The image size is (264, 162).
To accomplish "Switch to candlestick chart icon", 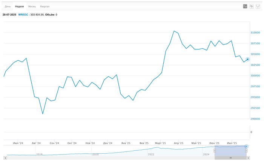I will [252, 6].
